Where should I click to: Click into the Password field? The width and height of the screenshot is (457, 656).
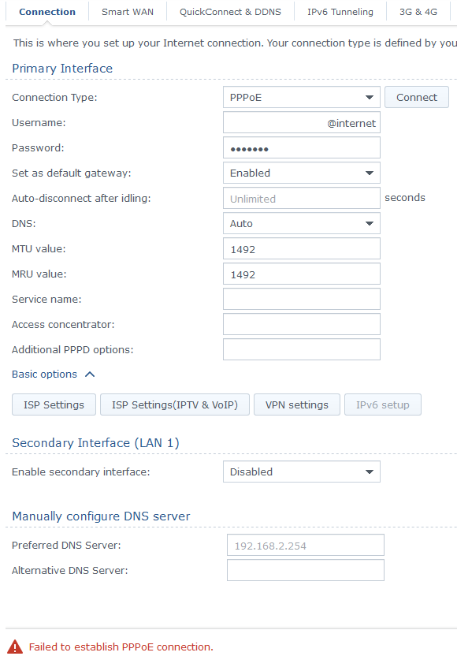302,147
